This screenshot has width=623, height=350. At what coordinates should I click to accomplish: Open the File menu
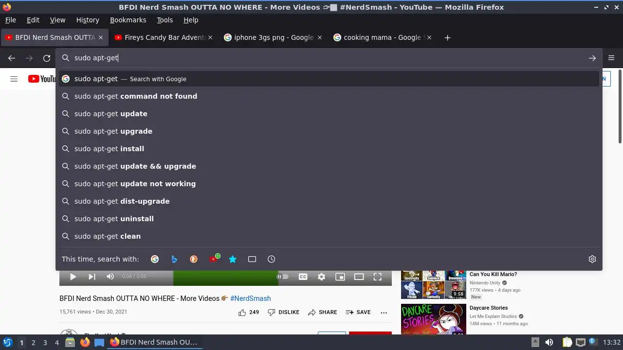point(10,20)
